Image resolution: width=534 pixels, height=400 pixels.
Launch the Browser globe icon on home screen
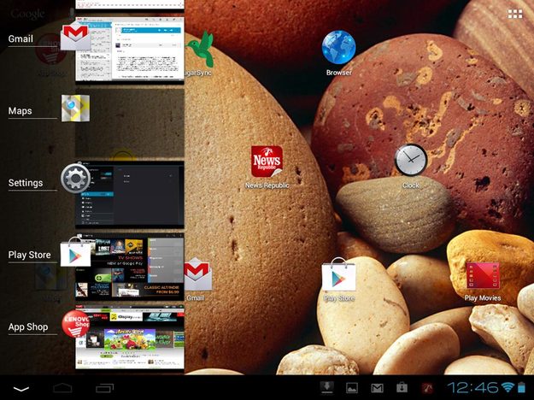coord(338,47)
